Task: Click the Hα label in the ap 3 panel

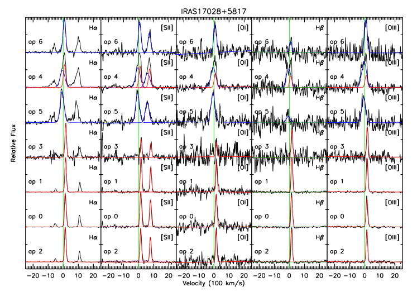Action: pos(93,132)
